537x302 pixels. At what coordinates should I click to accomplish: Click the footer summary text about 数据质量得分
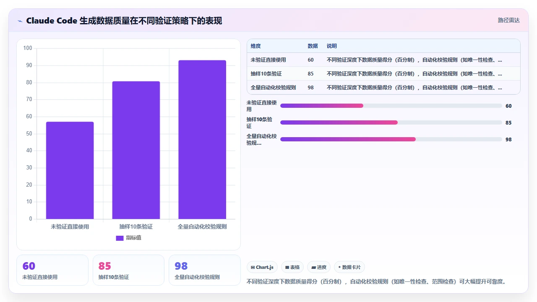pyautogui.click(x=376, y=281)
